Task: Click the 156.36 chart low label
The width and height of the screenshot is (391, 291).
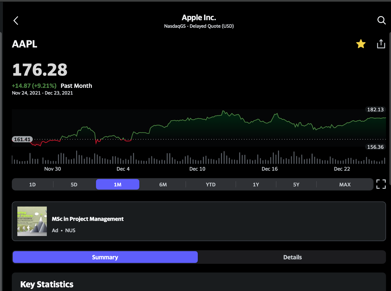Action: 375,147
